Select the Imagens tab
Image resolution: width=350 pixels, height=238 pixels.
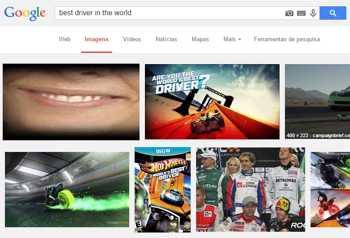coord(96,39)
